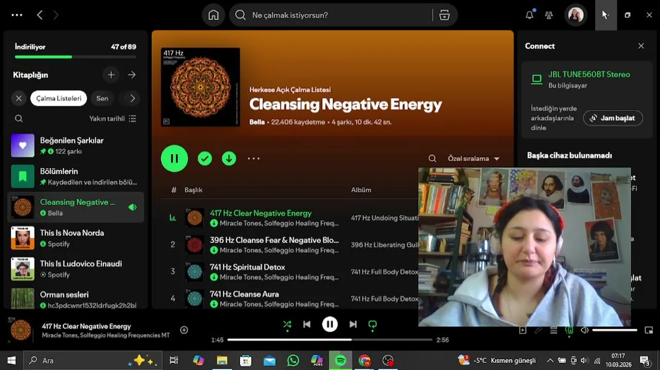660x370 pixels.
Task: Go to Spotify Home
Action: click(213, 15)
